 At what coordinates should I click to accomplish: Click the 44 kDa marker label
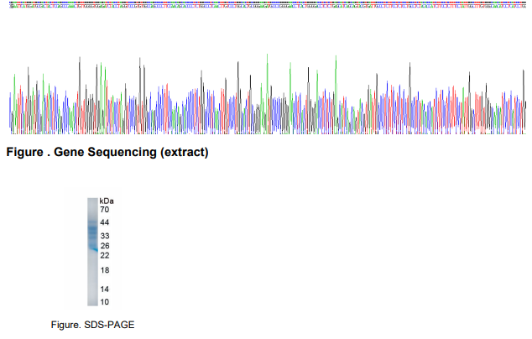tap(105, 222)
